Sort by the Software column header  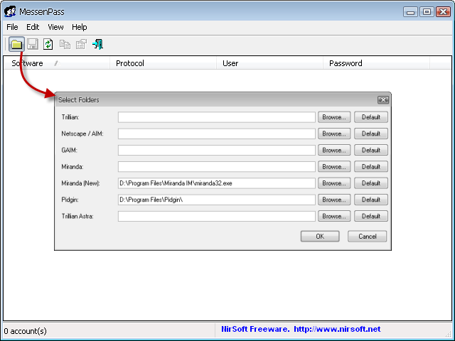pyautogui.click(x=57, y=63)
